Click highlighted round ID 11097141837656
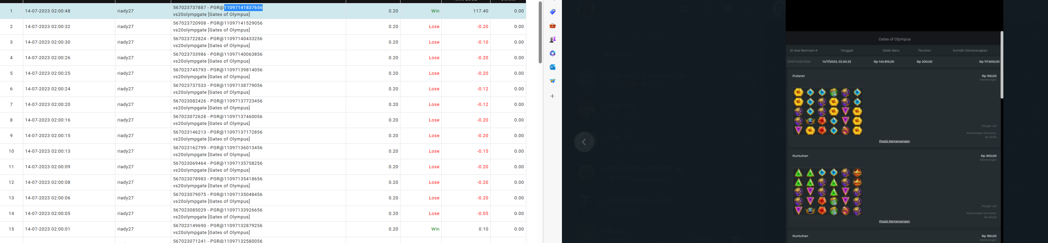Image resolution: width=1048 pixels, height=243 pixels. 243,8
